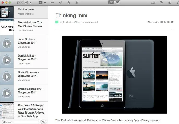Click the Thinking mini article heading
Screen dimensions: 179x124
71,15
